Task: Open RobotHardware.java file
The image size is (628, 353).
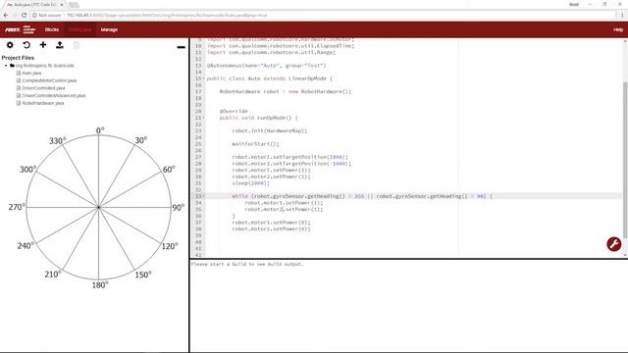Action: 42,103
